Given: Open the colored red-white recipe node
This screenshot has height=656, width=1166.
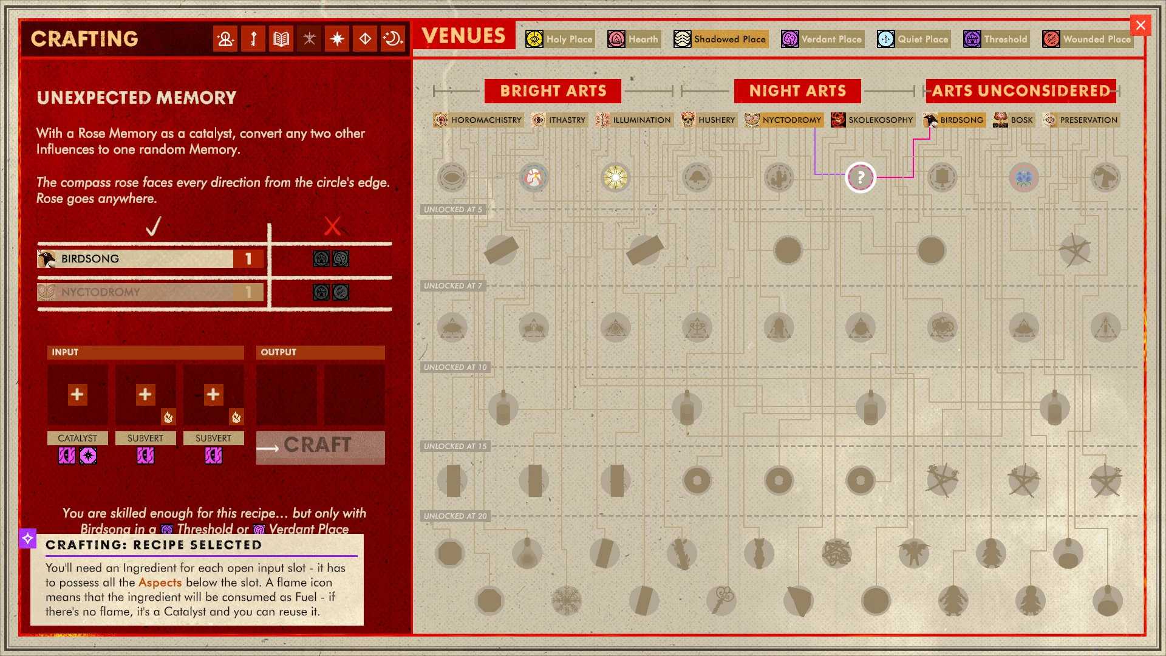Looking at the screenshot, I should [534, 177].
